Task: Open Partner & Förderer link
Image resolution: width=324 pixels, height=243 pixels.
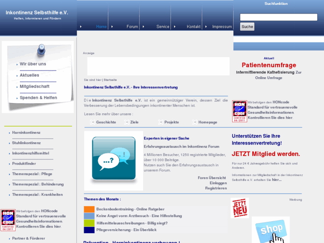Action: tap(29, 239)
